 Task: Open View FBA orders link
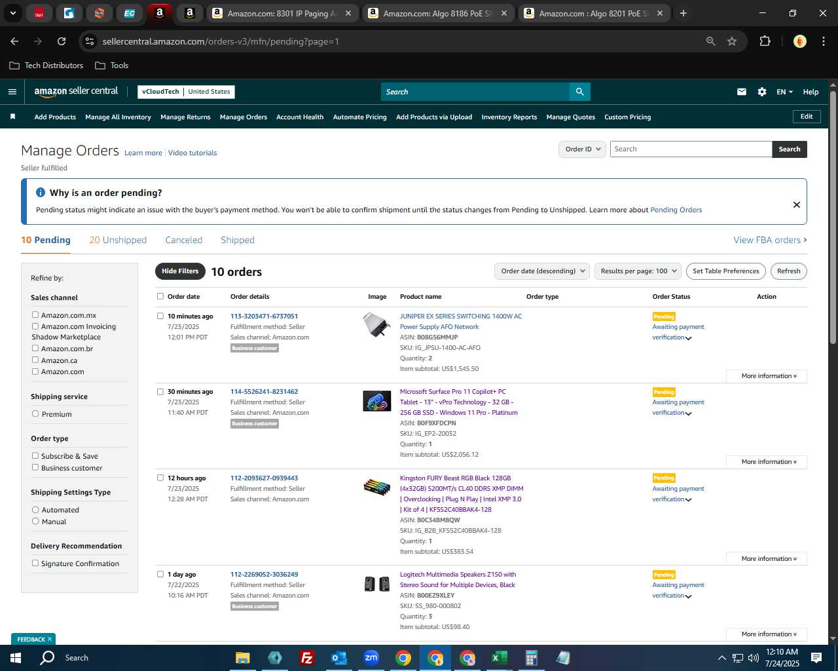(770, 240)
